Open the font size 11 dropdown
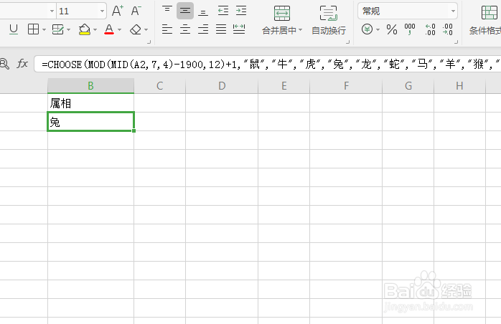 102,11
